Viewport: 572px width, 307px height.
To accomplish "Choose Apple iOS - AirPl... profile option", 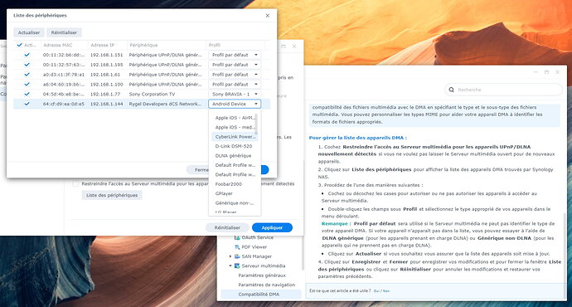I will click(x=235, y=118).
